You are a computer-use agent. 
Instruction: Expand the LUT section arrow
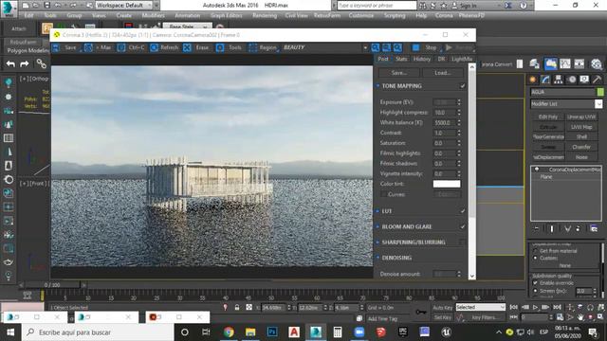(377, 211)
